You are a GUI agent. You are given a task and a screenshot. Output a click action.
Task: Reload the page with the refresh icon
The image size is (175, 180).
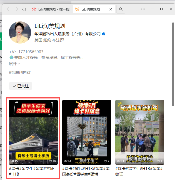[24, 9]
